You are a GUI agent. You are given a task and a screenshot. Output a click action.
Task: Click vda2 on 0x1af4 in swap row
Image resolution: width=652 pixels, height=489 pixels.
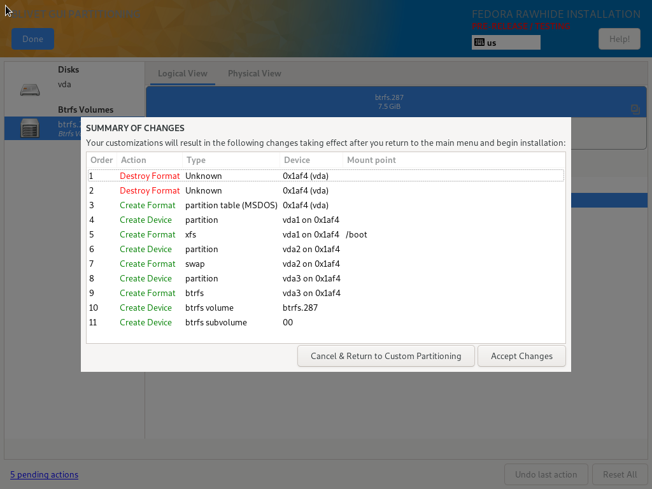(x=311, y=264)
